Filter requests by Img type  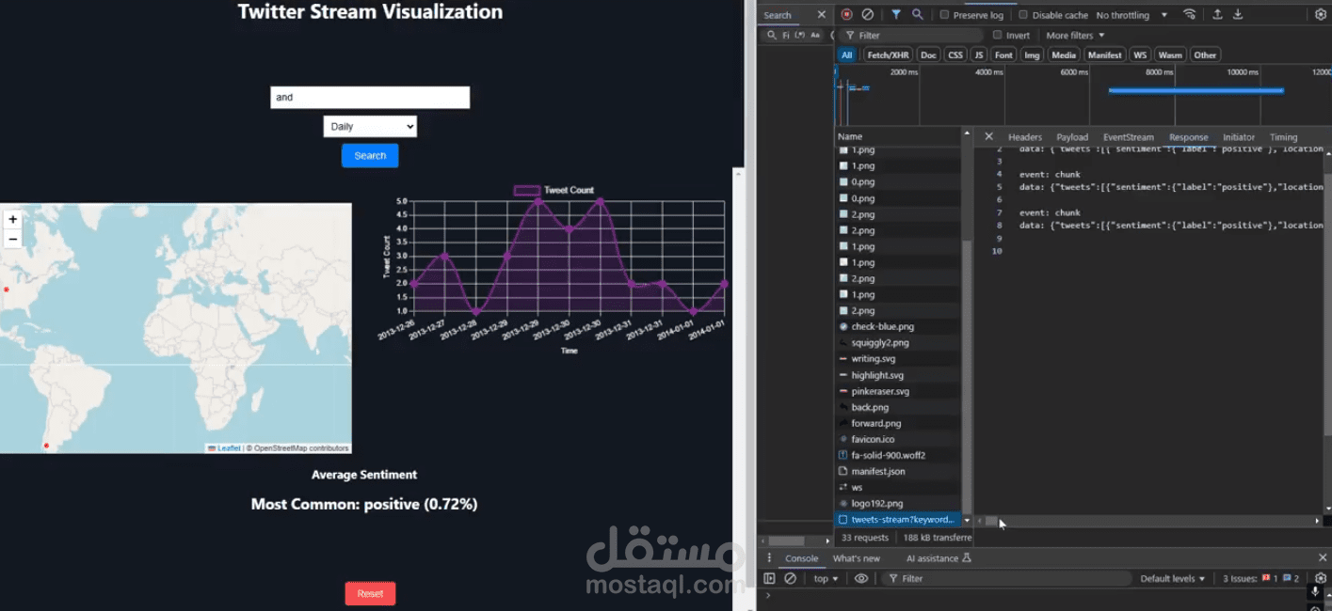tap(1033, 55)
